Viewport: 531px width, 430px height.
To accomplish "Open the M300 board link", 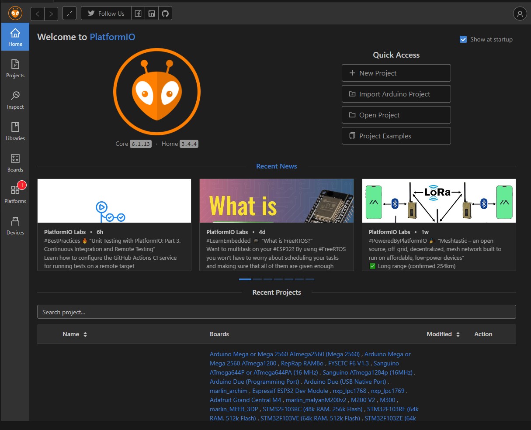I will tap(388, 400).
